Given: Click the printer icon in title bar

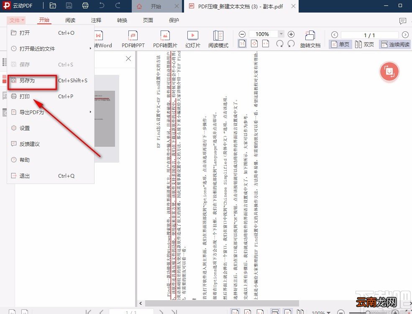Looking at the screenshot, I should point(85,5).
